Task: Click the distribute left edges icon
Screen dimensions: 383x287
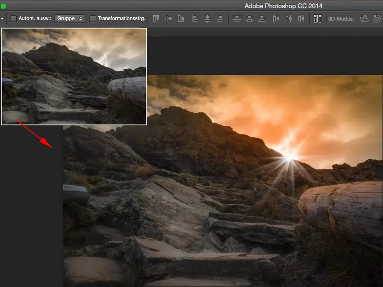Action: (x=276, y=19)
